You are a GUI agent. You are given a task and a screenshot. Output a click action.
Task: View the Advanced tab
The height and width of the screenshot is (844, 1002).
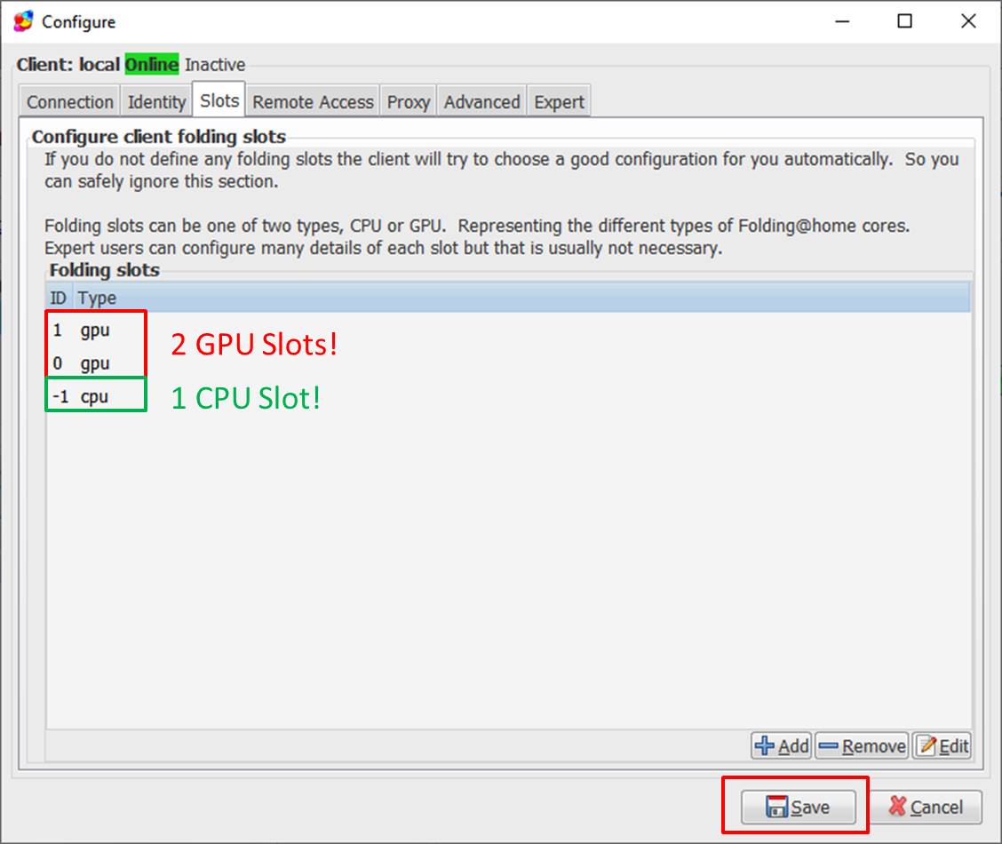tap(481, 101)
